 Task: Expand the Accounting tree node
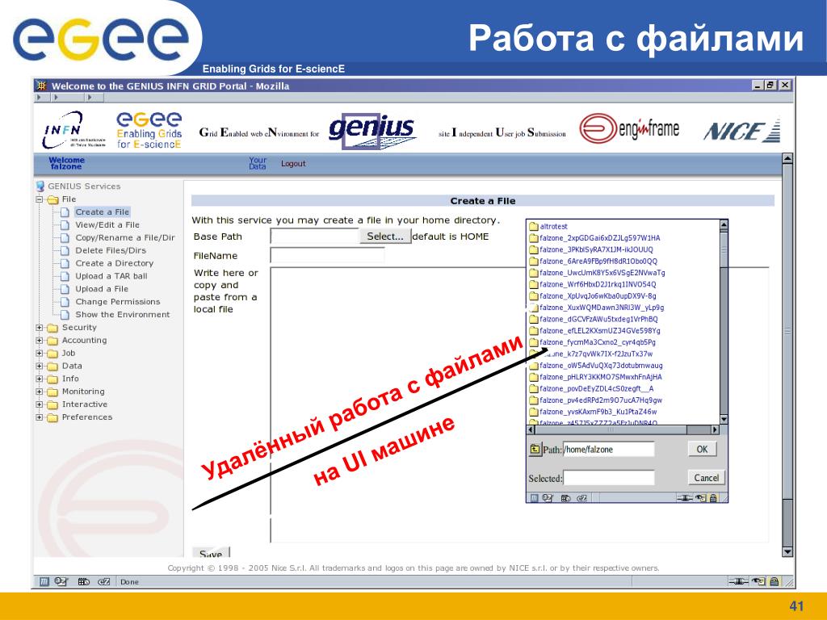click(39, 341)
